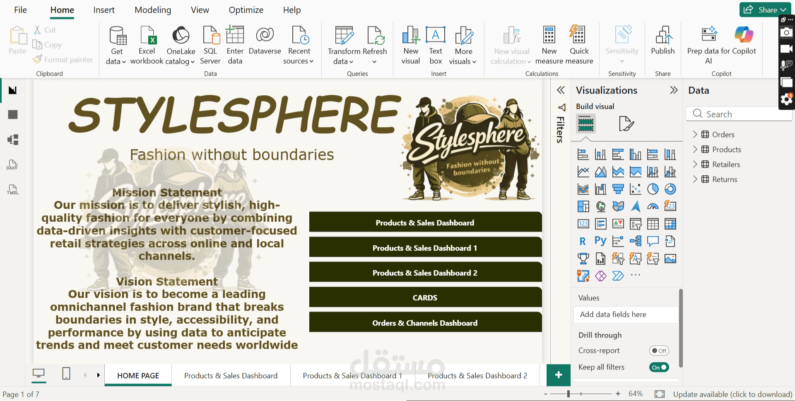Click zoom out minus button

click(546, 394)
